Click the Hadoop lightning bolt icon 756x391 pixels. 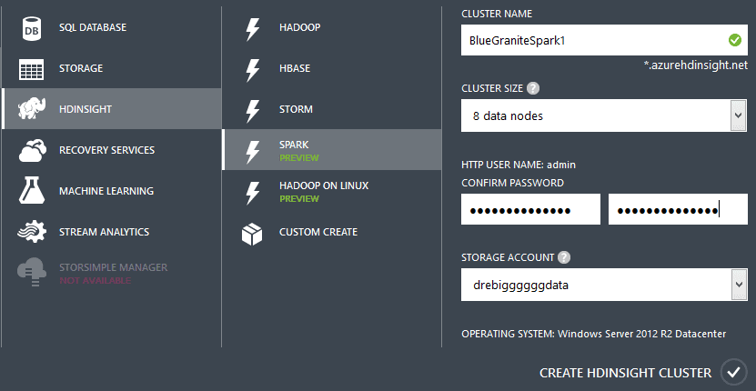(x=253, y=28)
